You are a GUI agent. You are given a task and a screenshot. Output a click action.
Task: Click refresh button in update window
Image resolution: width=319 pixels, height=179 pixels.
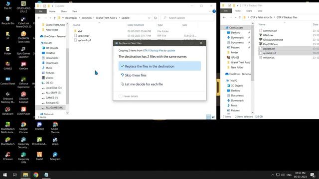pos(156,18)
